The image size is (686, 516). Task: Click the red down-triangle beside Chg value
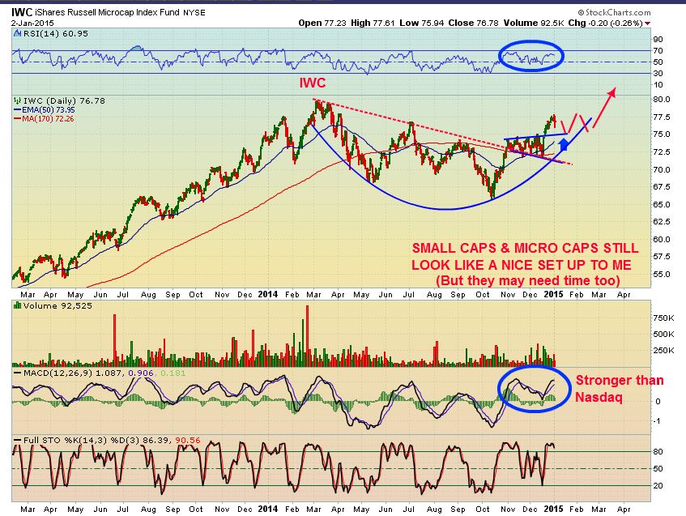(x=647, y=23)
